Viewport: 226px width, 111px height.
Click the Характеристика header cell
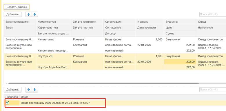pos(54,28)
